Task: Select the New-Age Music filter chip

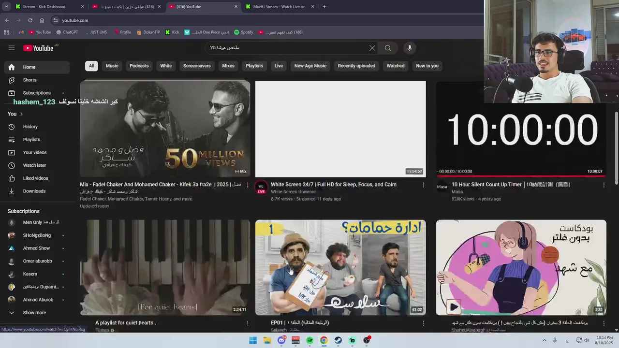Action: click(310, 66)
